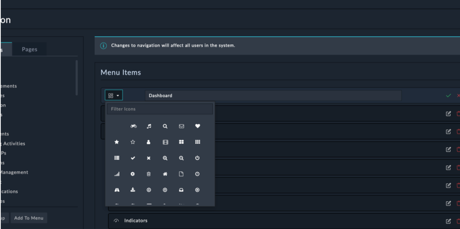Screen dimensions: 460x229
Task: Click the left panel scrollbar
Action: pos(76,77)
